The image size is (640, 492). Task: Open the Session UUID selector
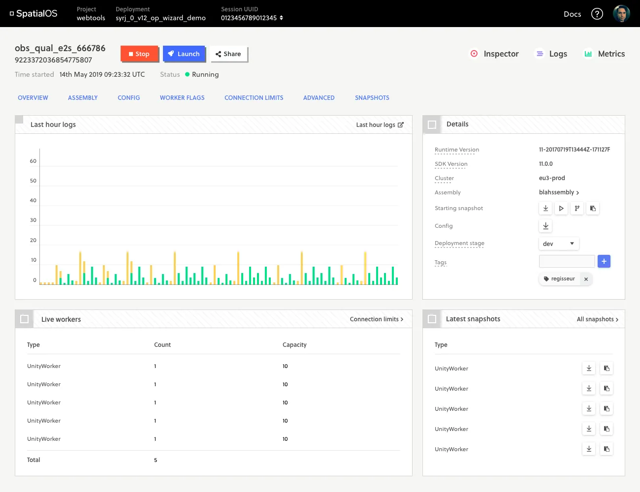point(252,18)
